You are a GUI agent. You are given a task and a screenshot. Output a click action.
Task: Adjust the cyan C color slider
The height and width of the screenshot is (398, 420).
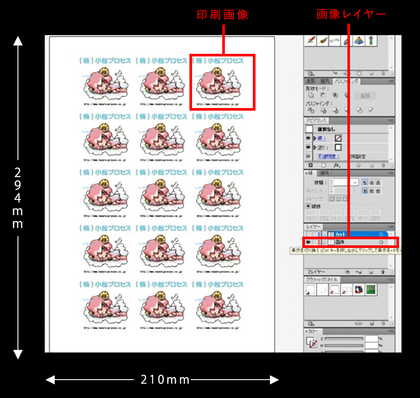tap(344, 339)
